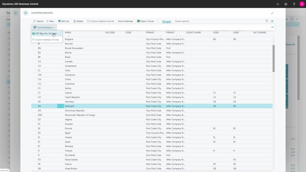Open the list in Excel
This screenshot has height=172, width=306.
145,21
